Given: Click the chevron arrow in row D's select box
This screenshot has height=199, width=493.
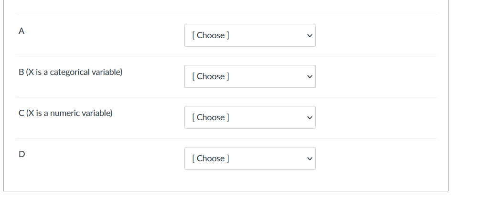Looking at the screenshot, I should tap(309, 159).
